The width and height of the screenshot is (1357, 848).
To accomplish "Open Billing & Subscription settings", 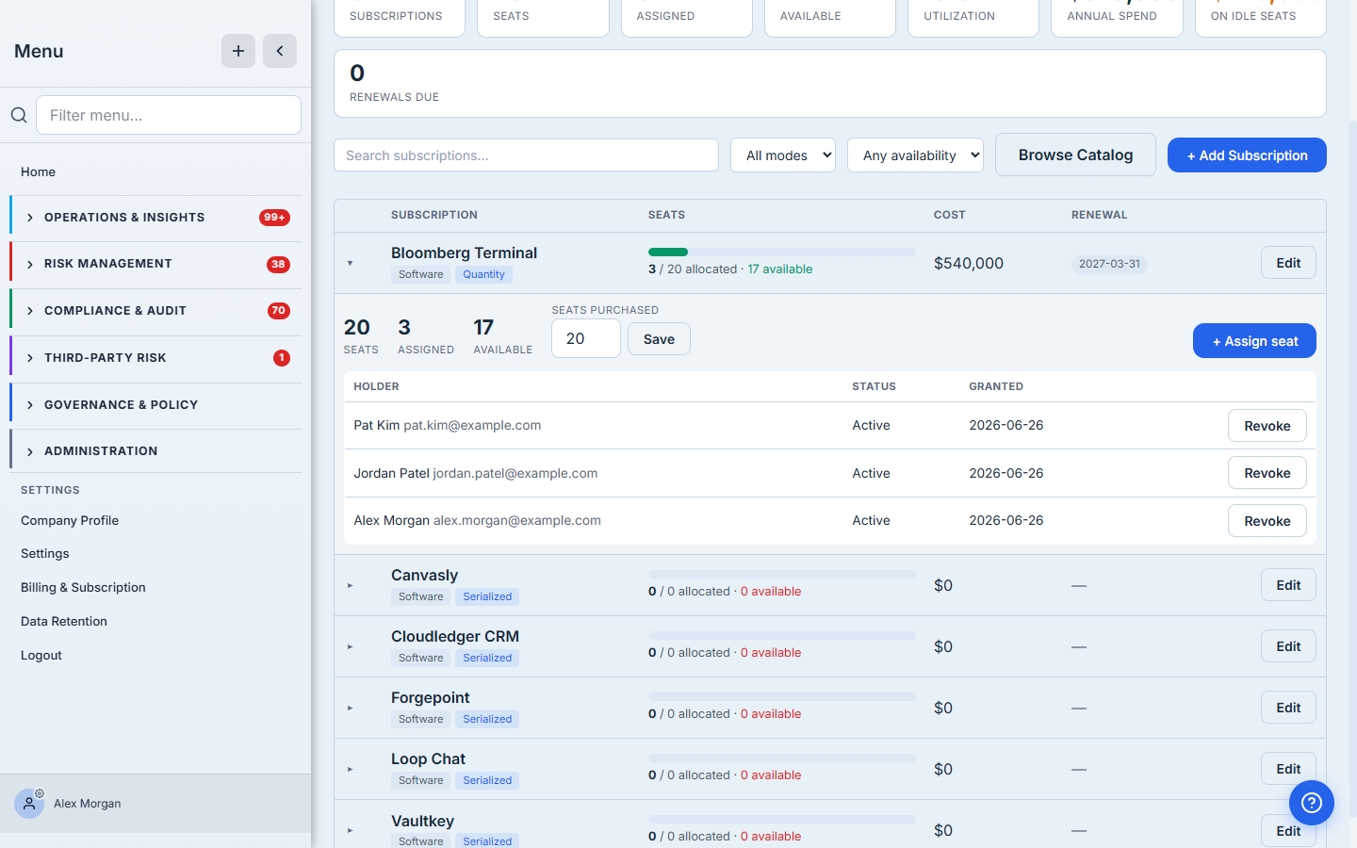I will click(x=83, y=587).
